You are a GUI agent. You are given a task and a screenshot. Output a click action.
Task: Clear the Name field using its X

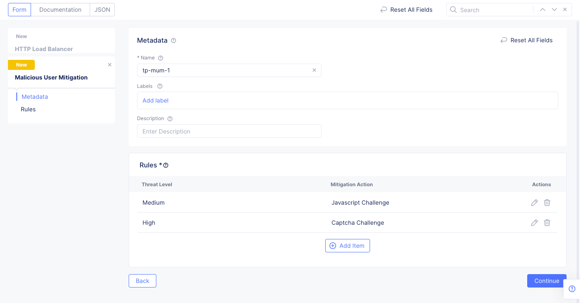[x=314, y=70]
